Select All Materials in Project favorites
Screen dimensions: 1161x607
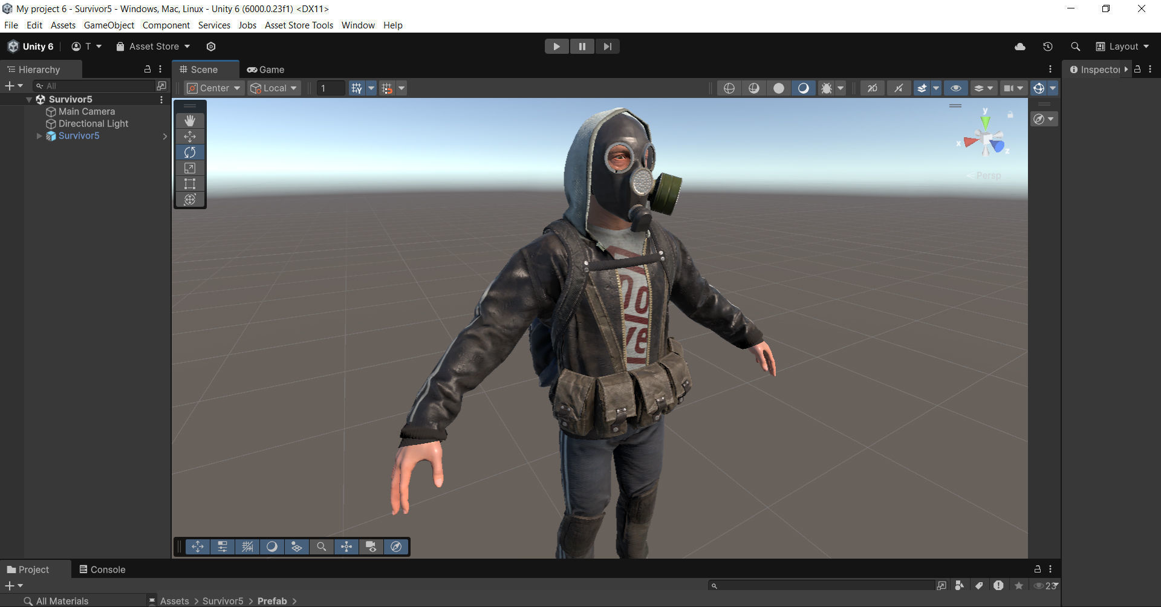(62, 601)
